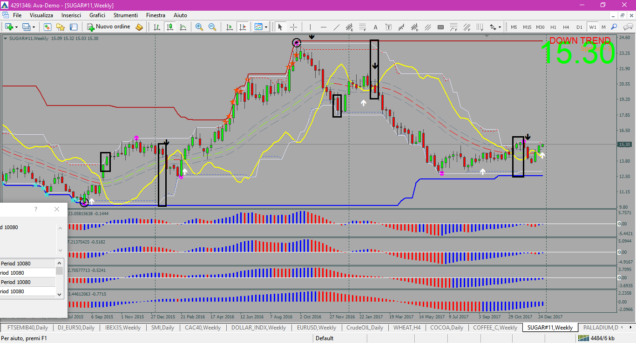Draw a vertical line
Screen dimensions: 636x343
pyautogui.click(x=310, y=27)
